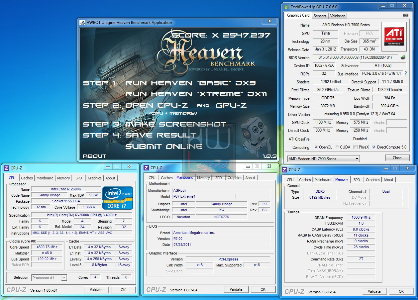Open SPD tab in CPU-Z processor window
418x300 pixels.
[78, 178]
